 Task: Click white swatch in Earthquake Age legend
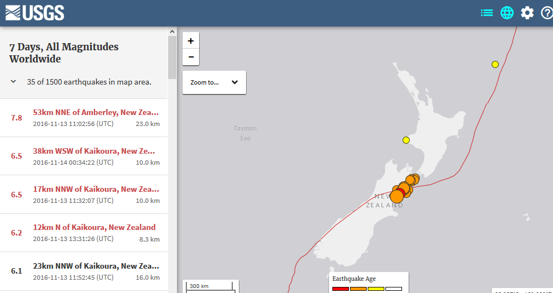(x=394, y=289)
